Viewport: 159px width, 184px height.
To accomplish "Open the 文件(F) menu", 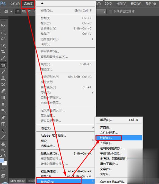I will 15,4.
